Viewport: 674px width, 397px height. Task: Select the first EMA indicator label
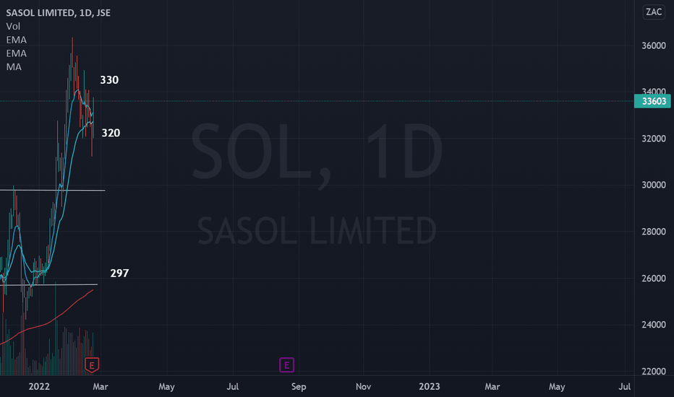[x=17, y=40]
